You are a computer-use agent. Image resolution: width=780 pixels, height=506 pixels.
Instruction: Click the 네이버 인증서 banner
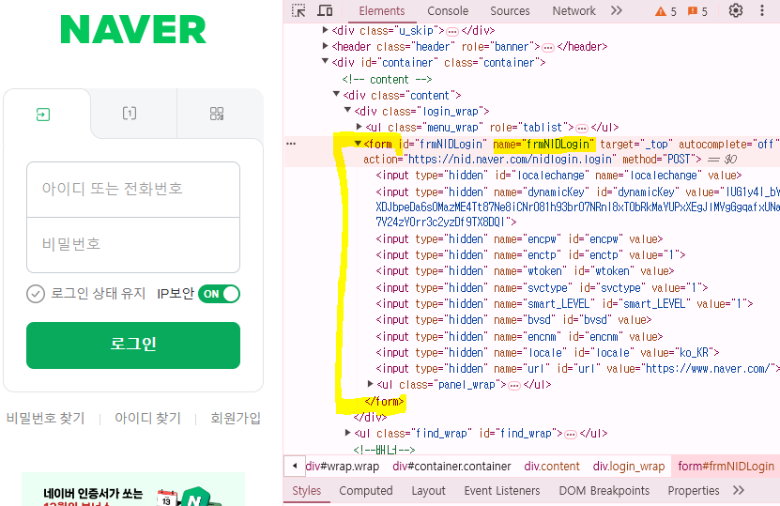coord(133,489)
